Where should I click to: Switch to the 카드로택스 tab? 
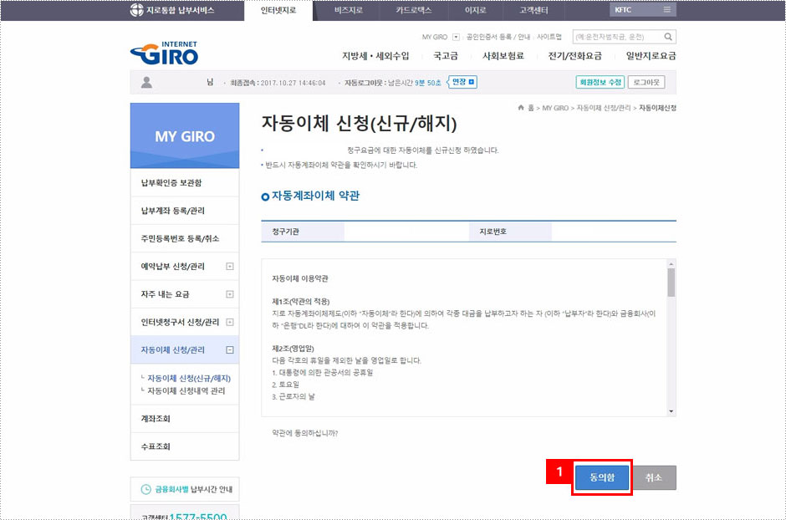[413, 9]
